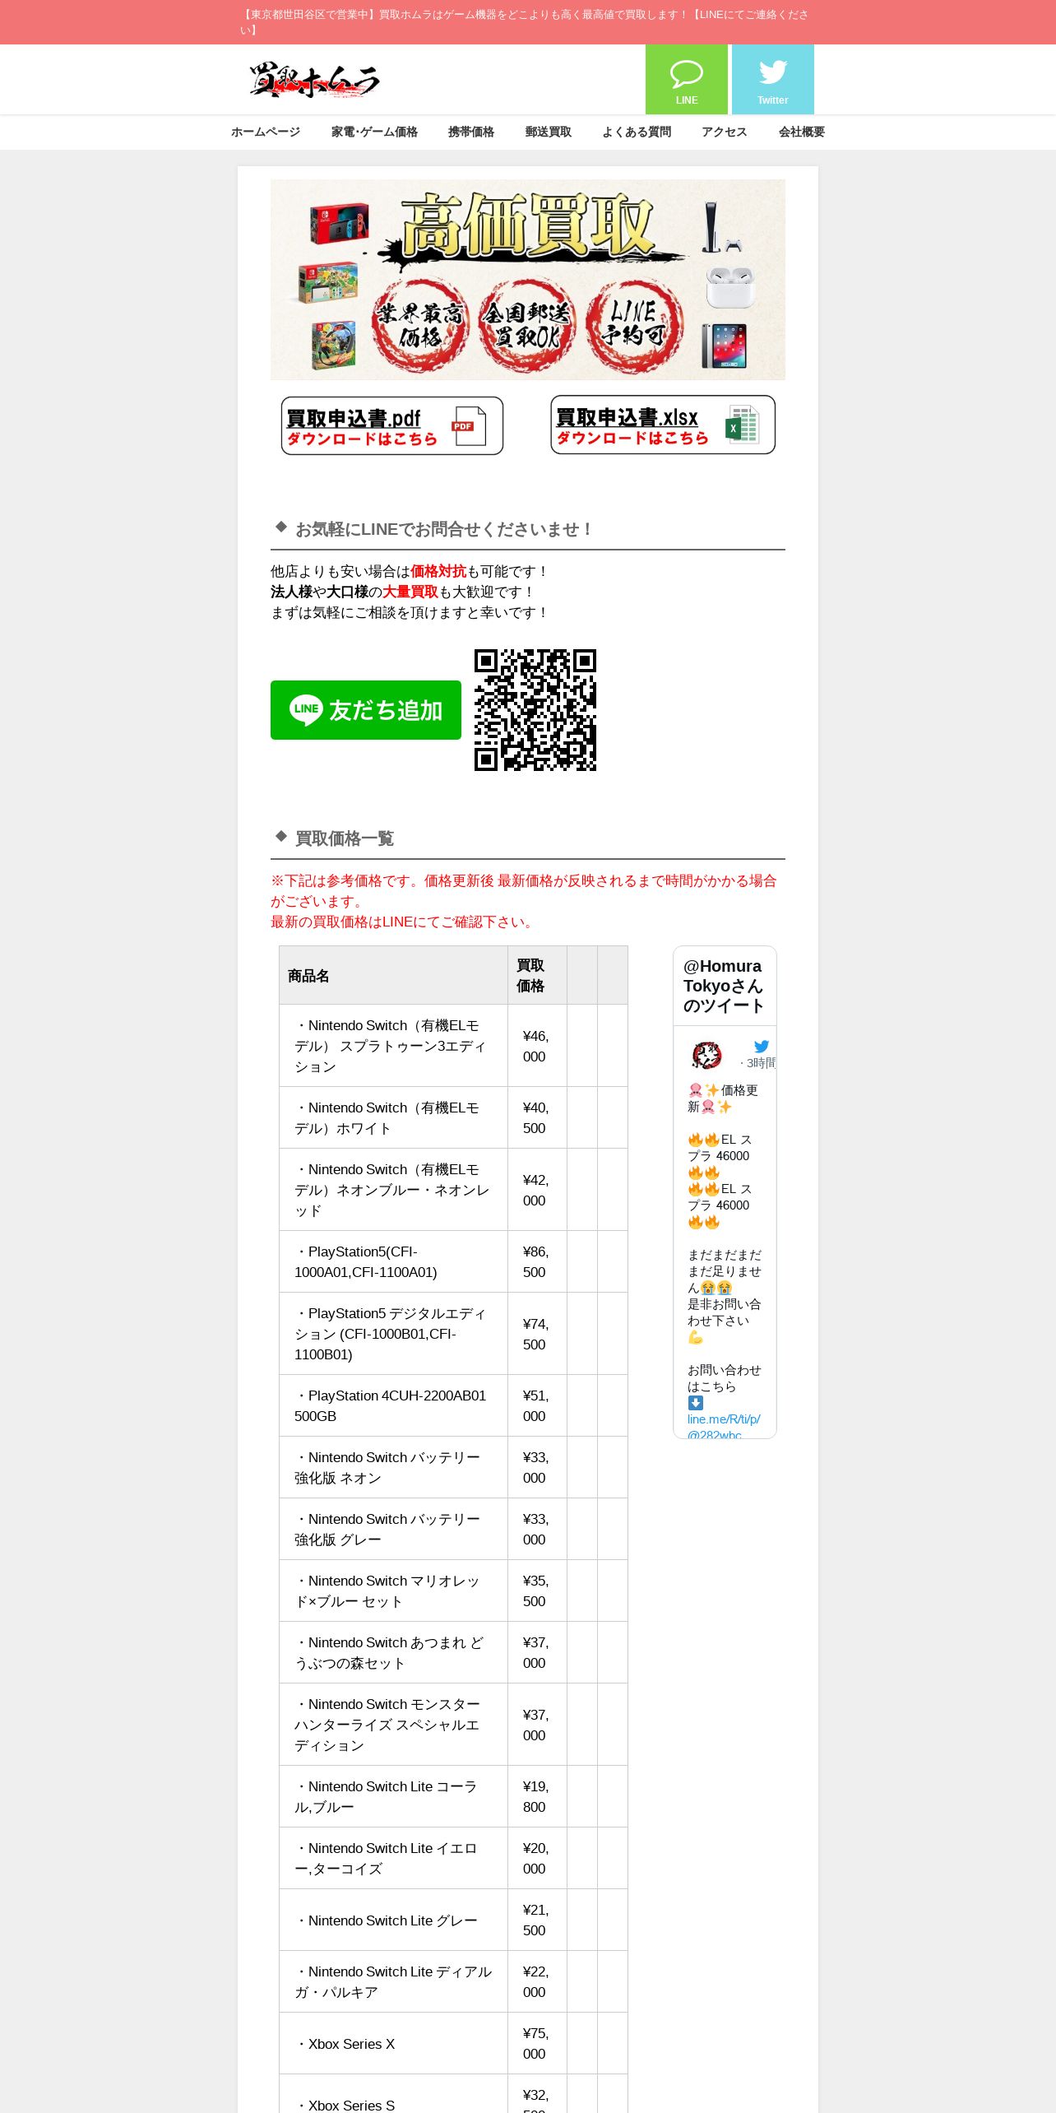Click Nintendo Switch あつまれ どうぶつの森セット row
The width and height of the screenshot is (1056, 2113).
point(453,1652)
